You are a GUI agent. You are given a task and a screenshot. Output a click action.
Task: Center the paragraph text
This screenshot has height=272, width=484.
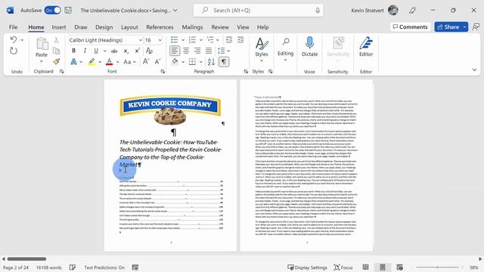pyautogui.click(x=186, y=51)
